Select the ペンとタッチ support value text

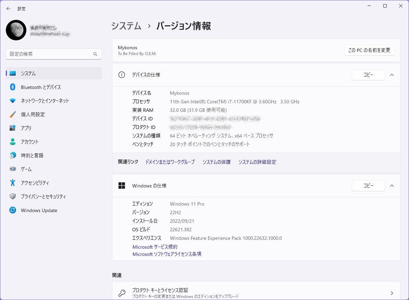click(x=210, y=144)
